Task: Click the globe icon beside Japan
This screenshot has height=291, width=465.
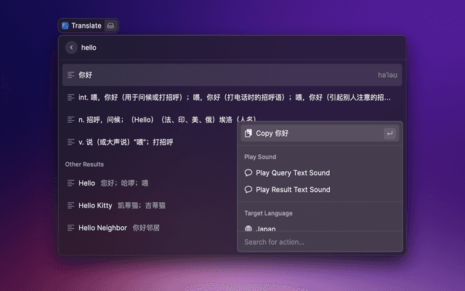Action: 248,228
